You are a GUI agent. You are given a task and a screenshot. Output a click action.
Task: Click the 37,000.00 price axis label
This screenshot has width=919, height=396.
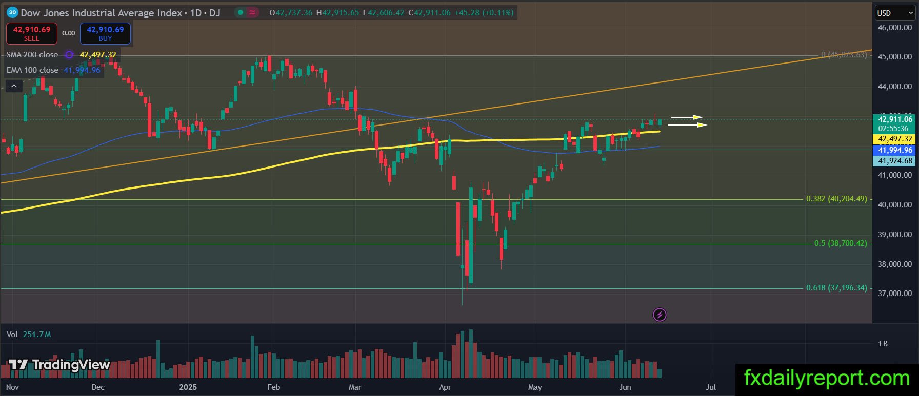tap(895, 294)
